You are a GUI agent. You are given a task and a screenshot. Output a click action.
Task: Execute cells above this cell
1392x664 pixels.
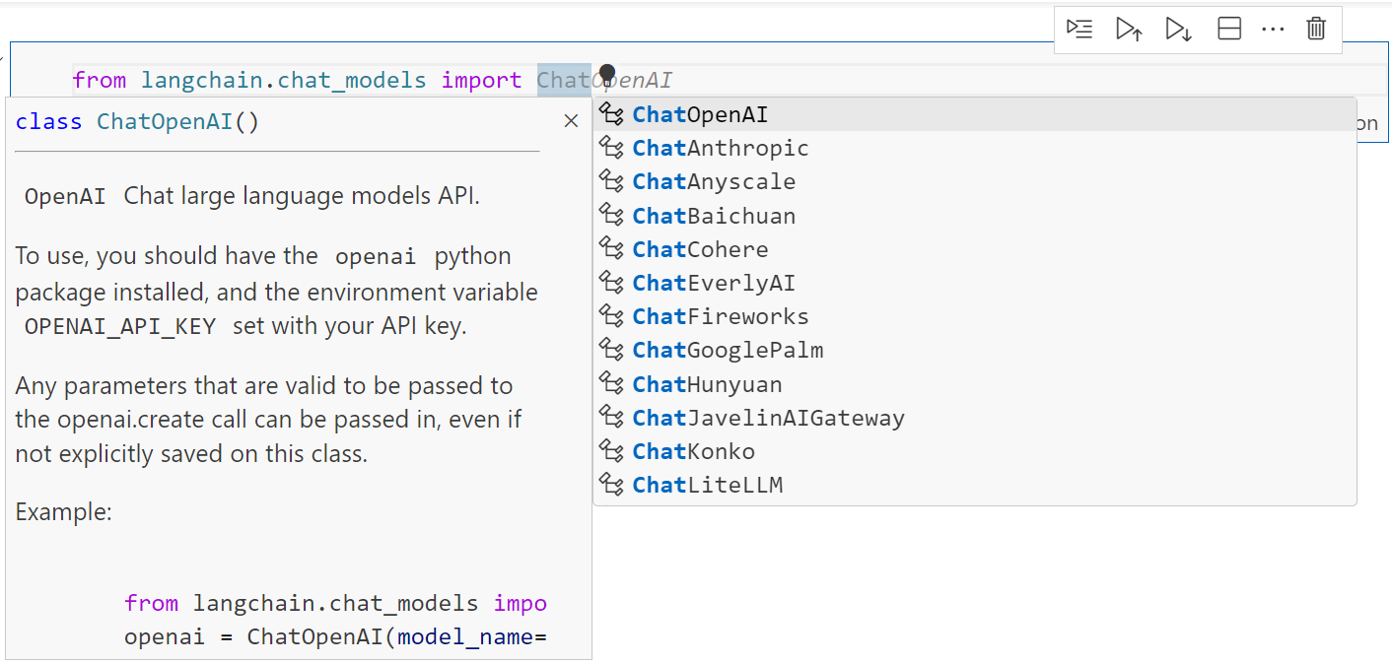tap(1129, 30)
